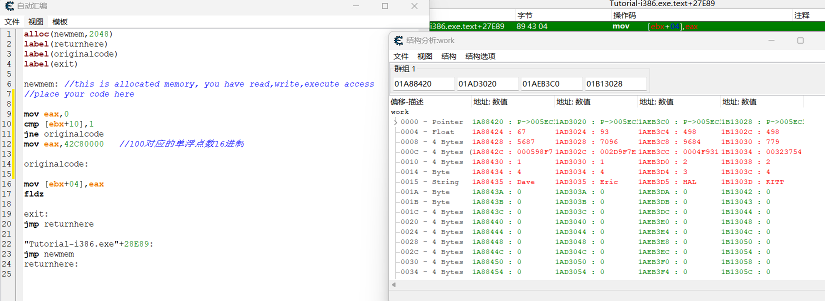Click the 01A88420 address field

click(422, 84)
